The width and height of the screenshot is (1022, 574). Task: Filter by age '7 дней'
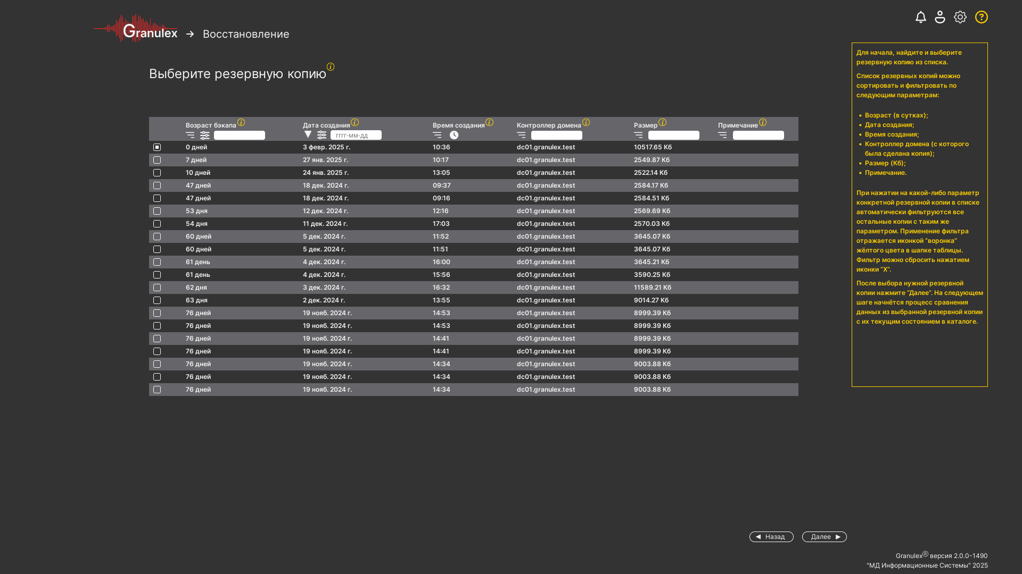point(196,160)
